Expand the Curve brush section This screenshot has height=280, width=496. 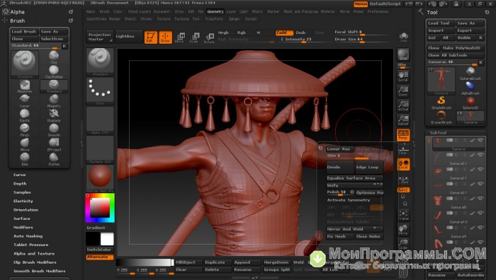[x=20, y=175]
